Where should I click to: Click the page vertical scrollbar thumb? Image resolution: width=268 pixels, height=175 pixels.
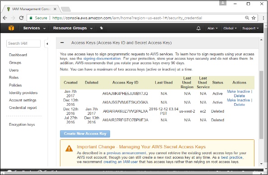pos(261,104)
